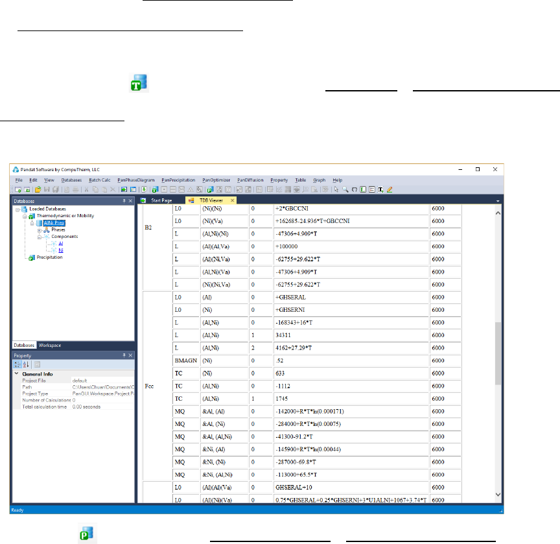This screenshot has height=544, width=560.
Task: Open the Graph menu
Action: tap(320, 180)
